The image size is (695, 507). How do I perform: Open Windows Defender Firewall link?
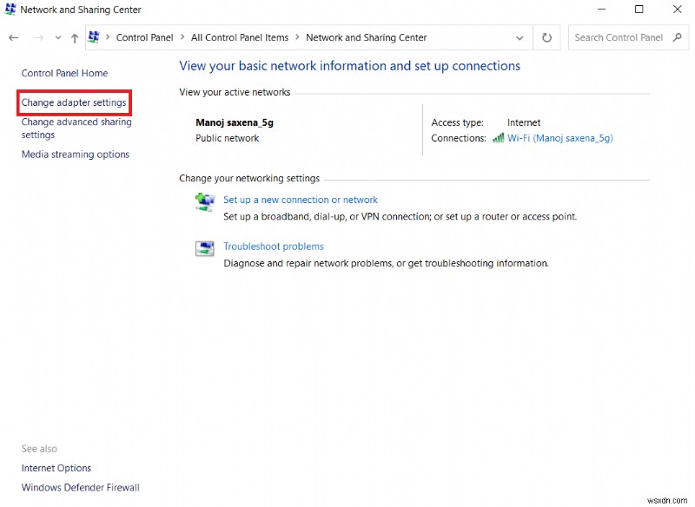[x=81, y=488]
